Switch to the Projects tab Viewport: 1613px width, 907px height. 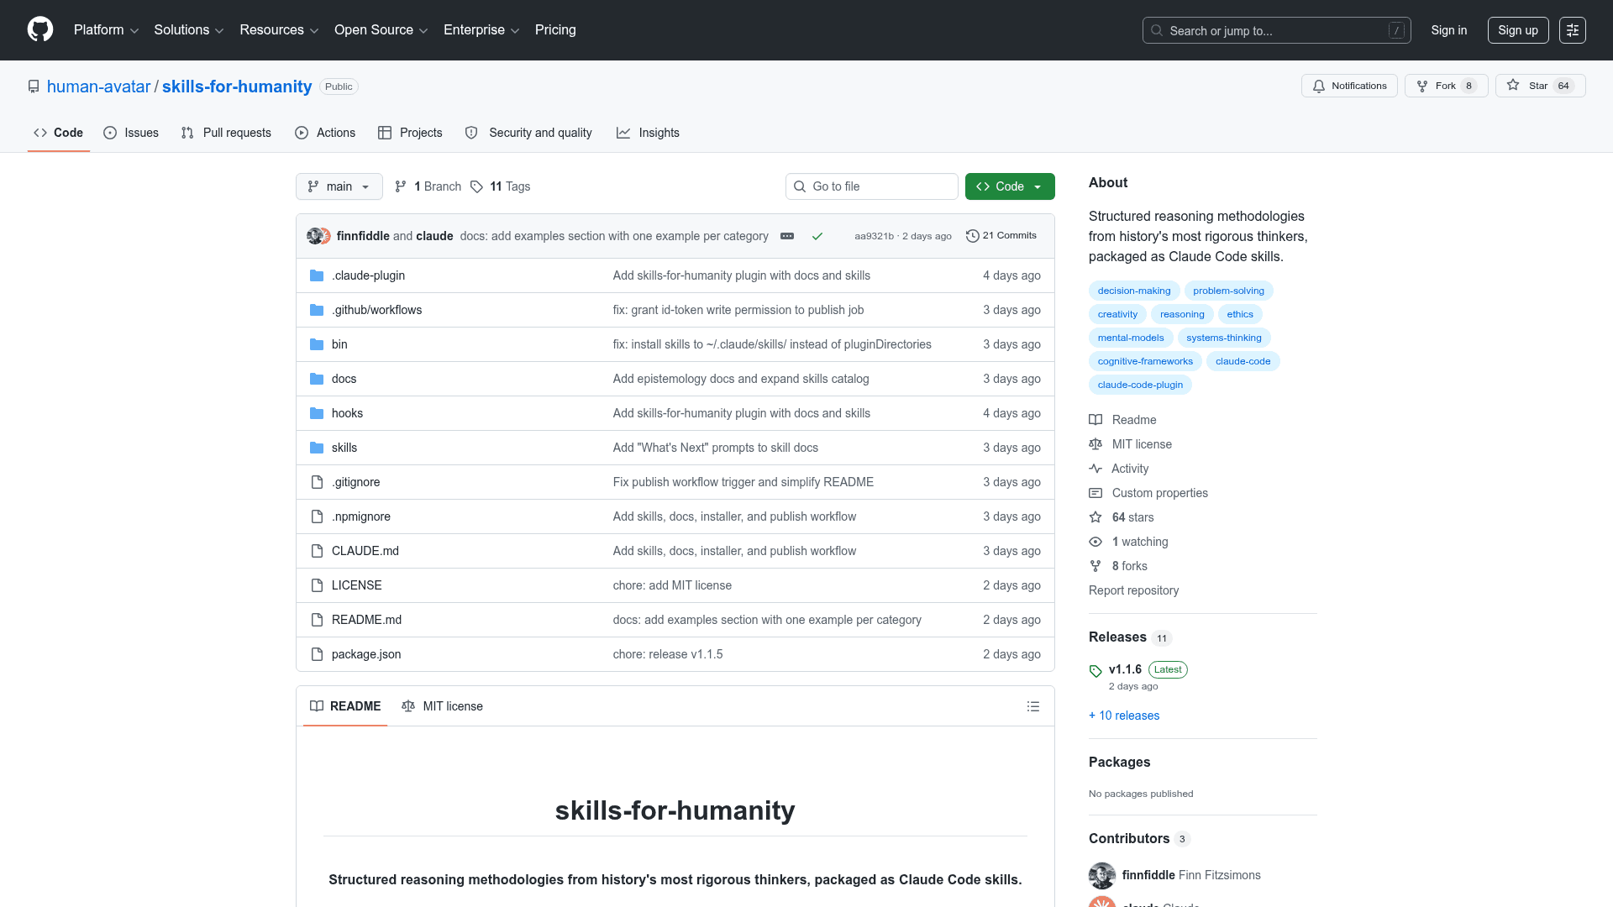pyautogui.click(x=410, y=133)
